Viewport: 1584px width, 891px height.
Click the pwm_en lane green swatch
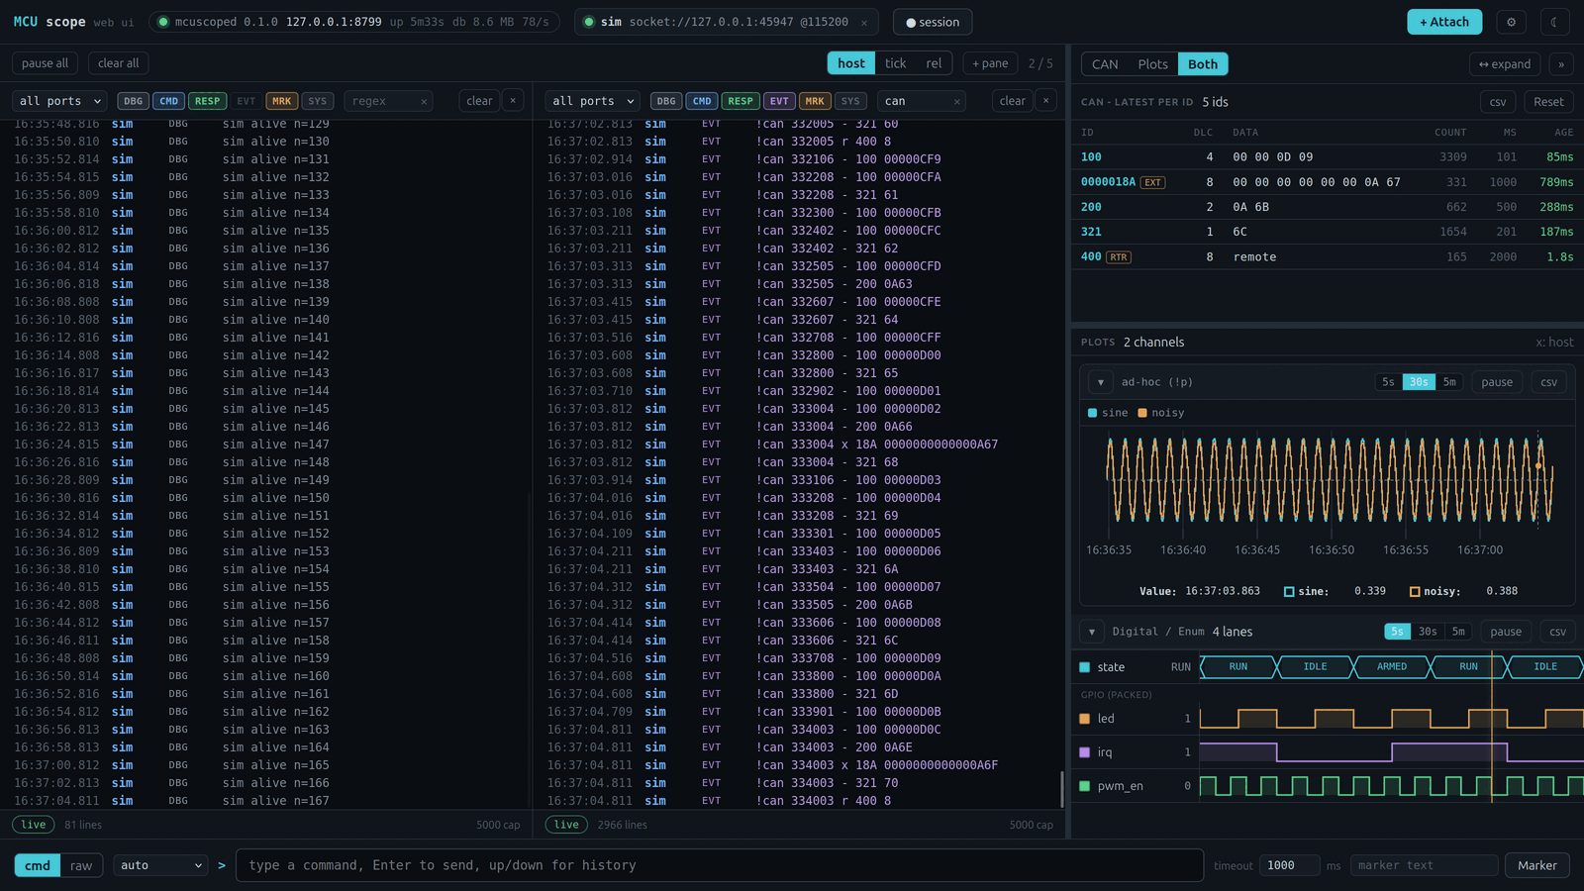[x=1084, y=786]
